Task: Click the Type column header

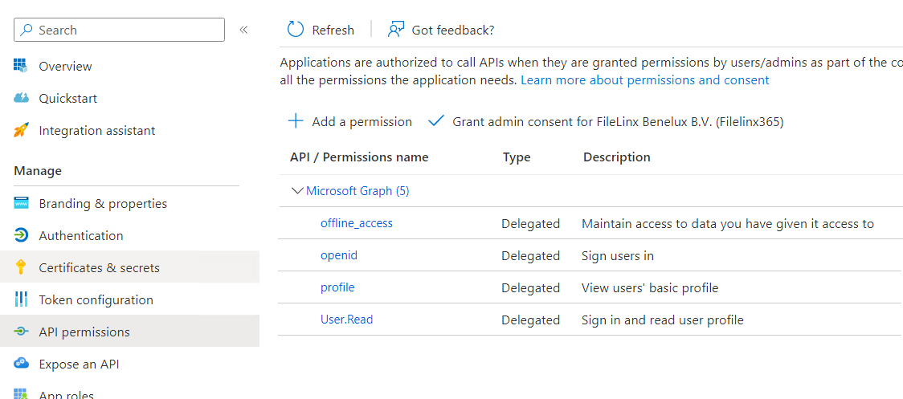Action: pyautogui.click(x=517, y=157)
